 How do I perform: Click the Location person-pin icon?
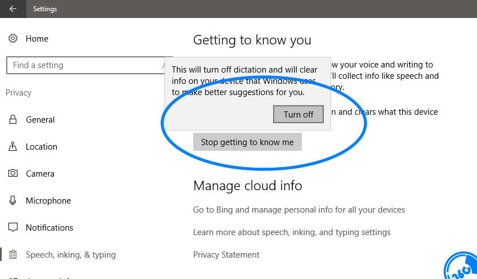[x=13, y=147]
